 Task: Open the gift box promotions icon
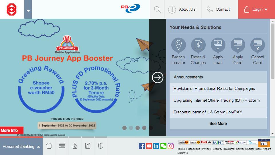49,146
